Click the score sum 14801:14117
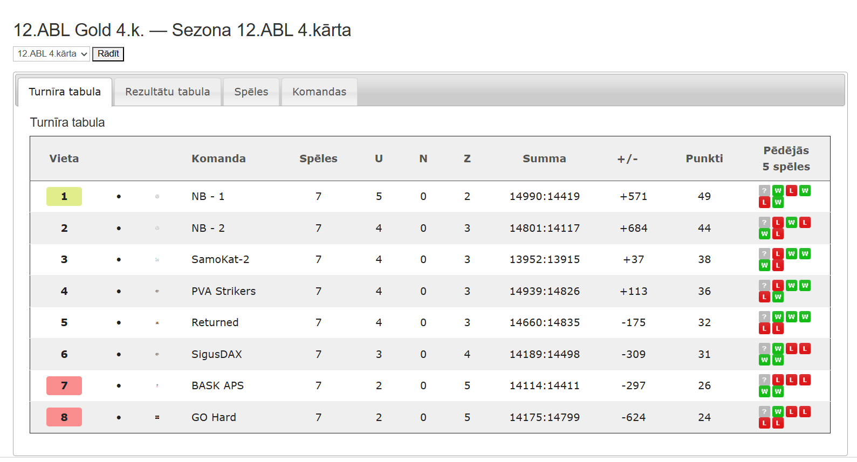 point(544,228)
